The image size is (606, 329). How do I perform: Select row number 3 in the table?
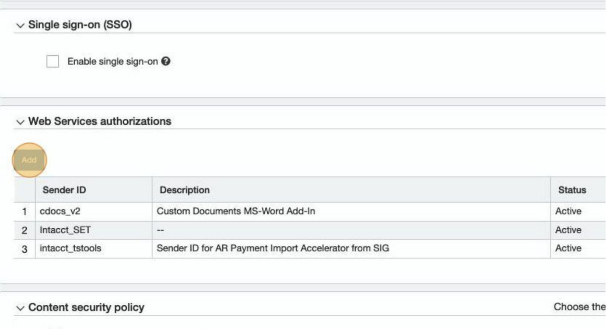(x=25, y=248)
